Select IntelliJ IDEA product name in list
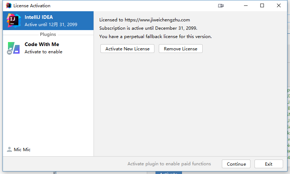Screen dimensions: 290x174 click(x=39, y=17)
